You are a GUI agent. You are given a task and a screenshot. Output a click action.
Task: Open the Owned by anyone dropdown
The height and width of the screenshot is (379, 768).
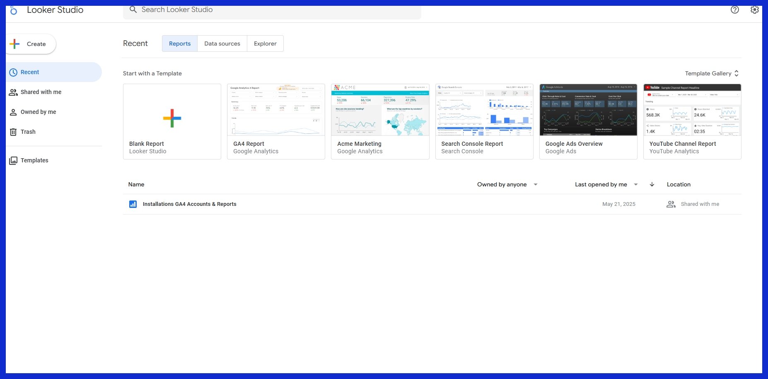coord(507,184)
